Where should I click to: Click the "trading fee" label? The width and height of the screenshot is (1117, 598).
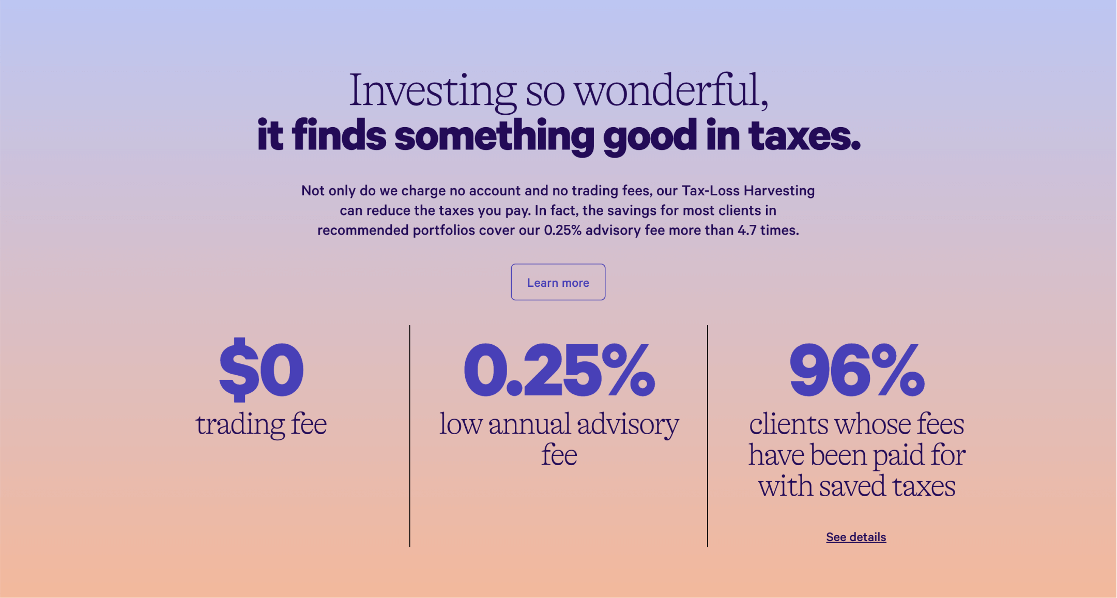coord(261,424)
